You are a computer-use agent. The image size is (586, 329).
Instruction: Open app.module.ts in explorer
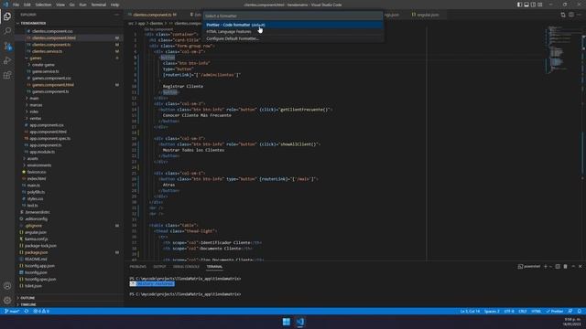point(69,152)
